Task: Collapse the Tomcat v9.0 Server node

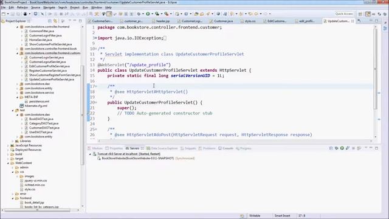Action: (x=90, y=154)
